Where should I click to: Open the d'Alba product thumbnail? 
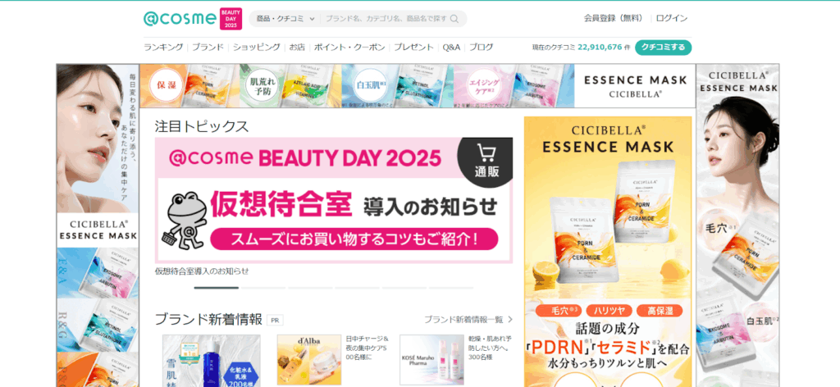309,360
